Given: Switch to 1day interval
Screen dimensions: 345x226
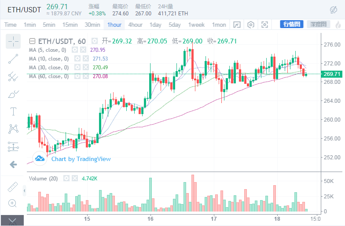Looking at the screenshot, I should point(156,25).
